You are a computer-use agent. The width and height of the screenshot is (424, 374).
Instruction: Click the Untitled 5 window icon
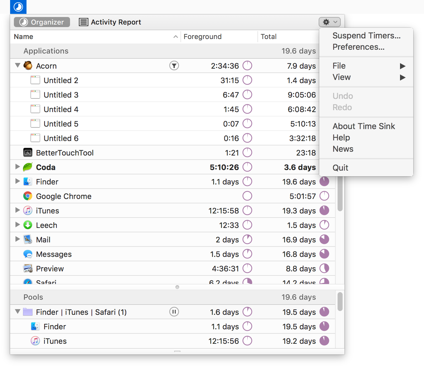click(x=35, y=123)
